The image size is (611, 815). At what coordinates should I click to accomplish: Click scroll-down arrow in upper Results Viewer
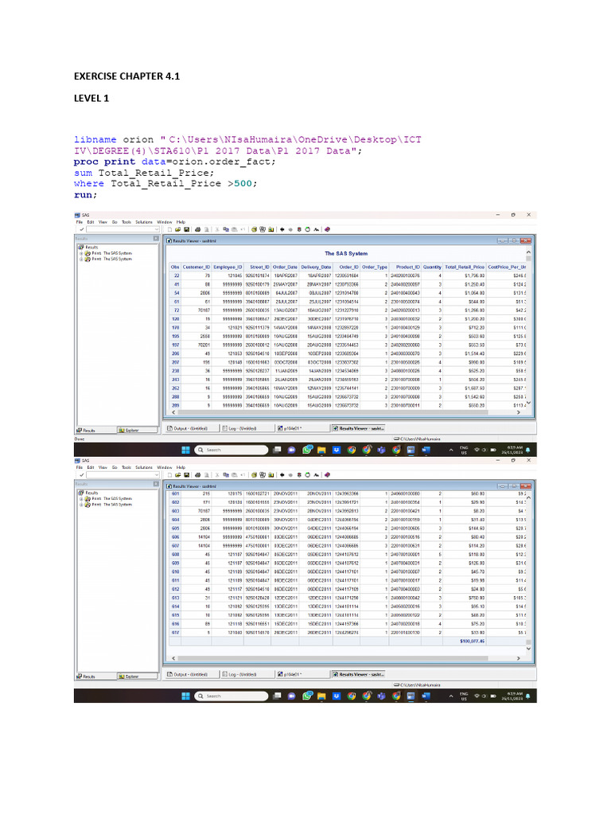click(528, 403)
